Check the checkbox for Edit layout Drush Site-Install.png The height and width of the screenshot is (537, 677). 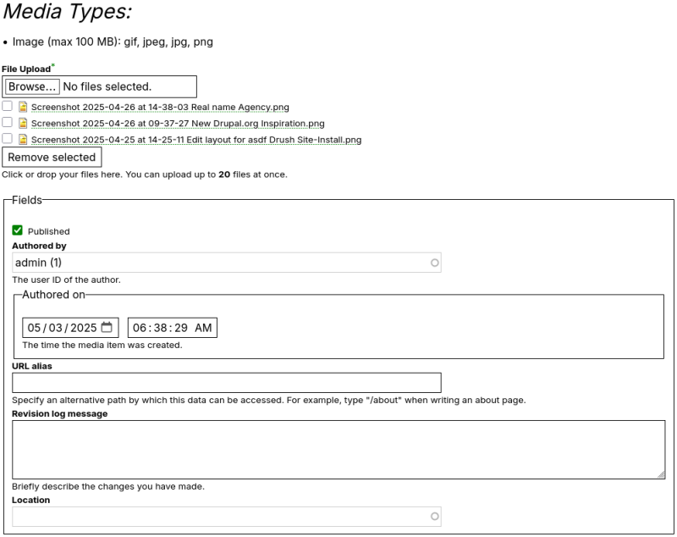tap(8, 138)
